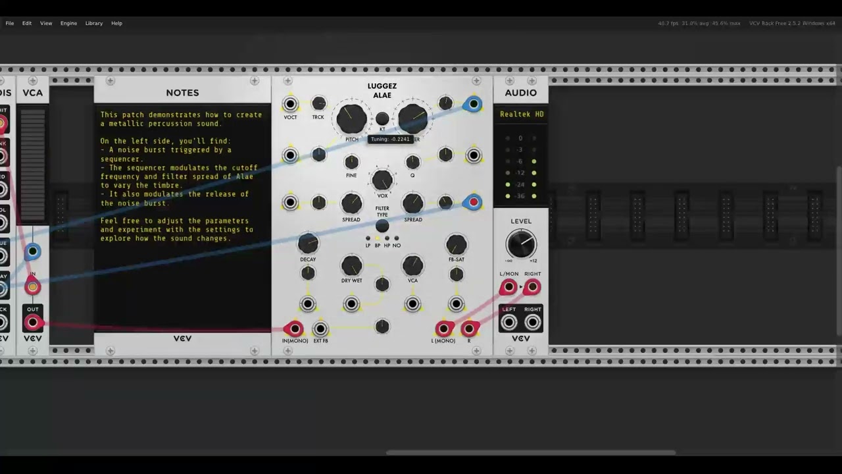Viewport: 842px width, 474px height.
Task: Open the Help menu
Action: tap(116, 23)
